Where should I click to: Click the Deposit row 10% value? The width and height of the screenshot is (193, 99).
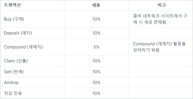pos(97,33)
